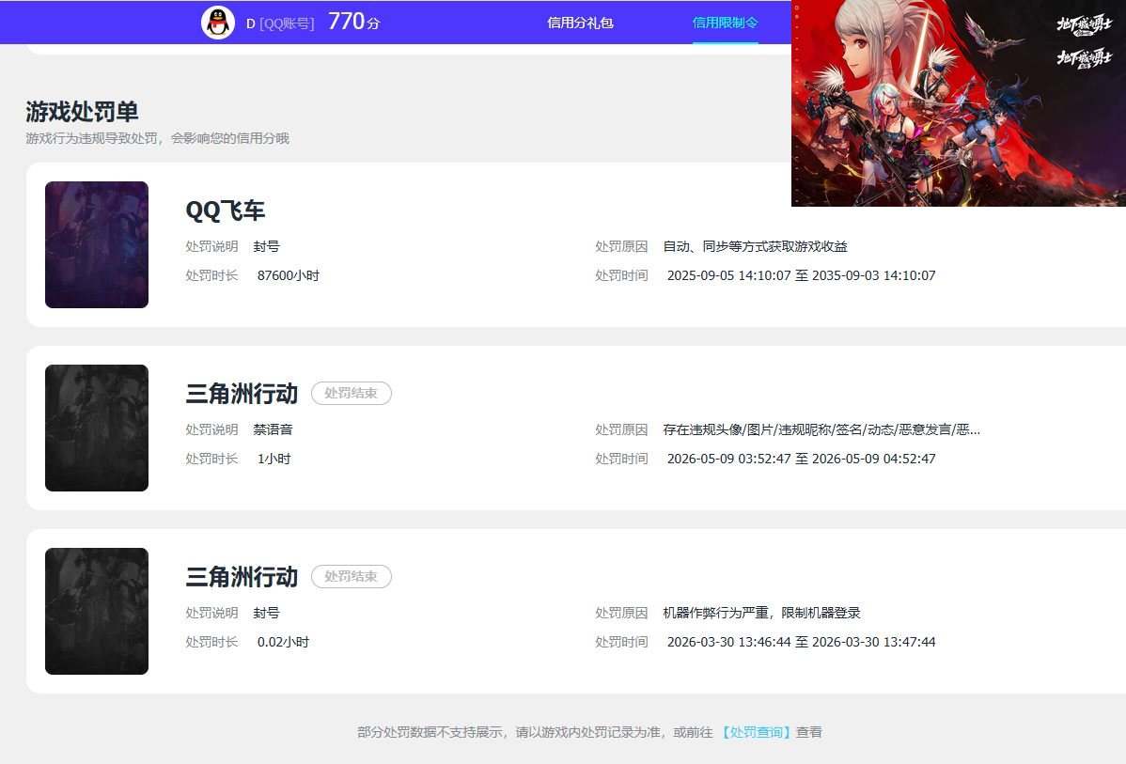Open the 信用分礼包 tab
1126x764 pixels.
(580, 23)
